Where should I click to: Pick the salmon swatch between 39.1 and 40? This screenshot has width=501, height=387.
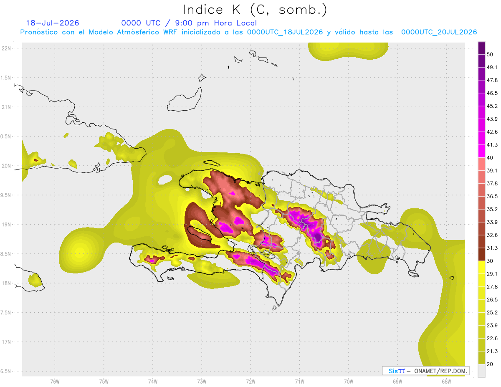click(x=481, y=164)
